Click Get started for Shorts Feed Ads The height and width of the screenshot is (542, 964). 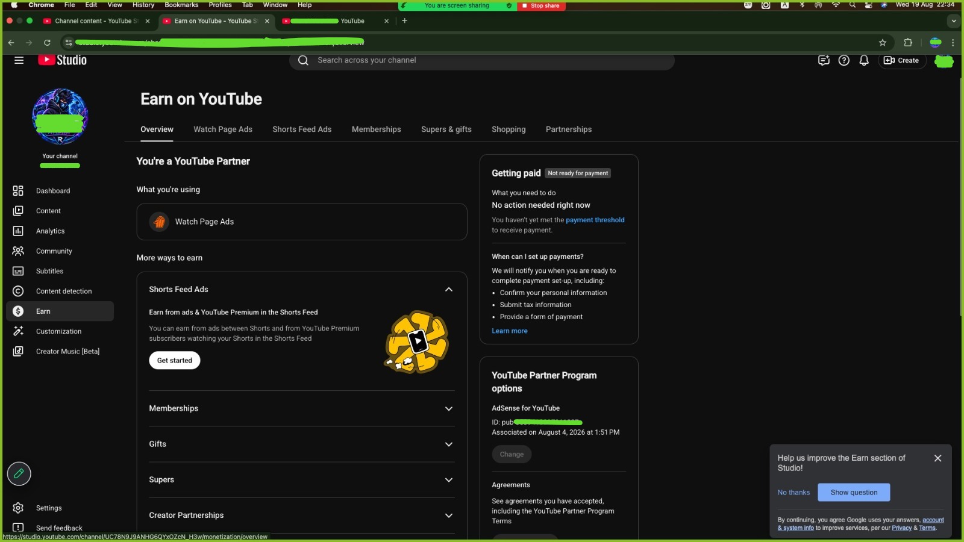175,361
